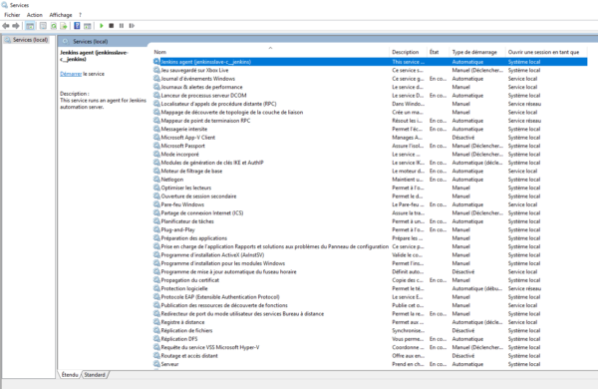
Task: Select Mappage de découverte de topologie row
Action: [370, 113]
